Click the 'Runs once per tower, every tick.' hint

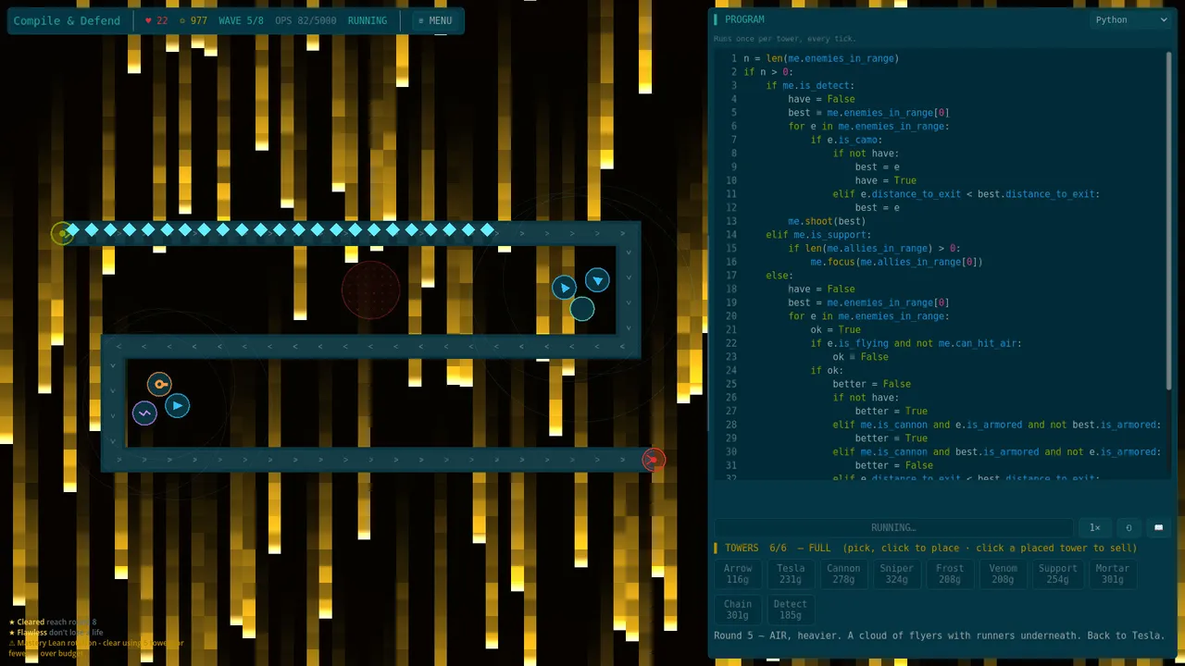[785, 39]
